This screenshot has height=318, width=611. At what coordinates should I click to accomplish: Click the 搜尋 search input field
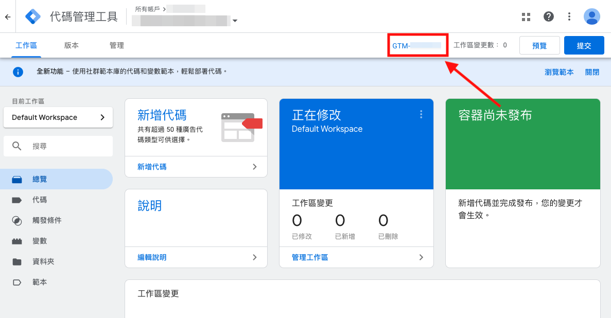click(x=58, y=146)
